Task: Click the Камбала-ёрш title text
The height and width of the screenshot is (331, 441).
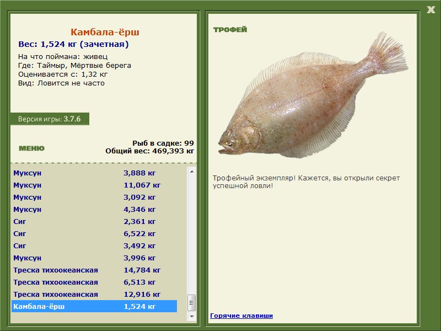Action: (105, 32)
